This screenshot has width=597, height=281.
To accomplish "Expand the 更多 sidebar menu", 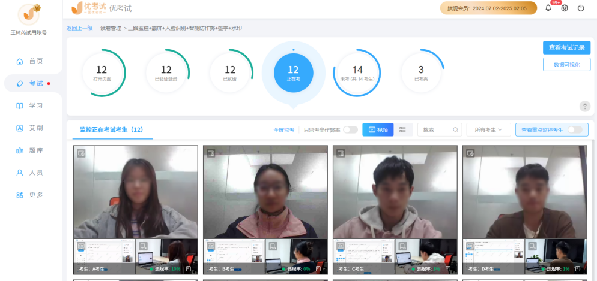I will coord(31,195).
